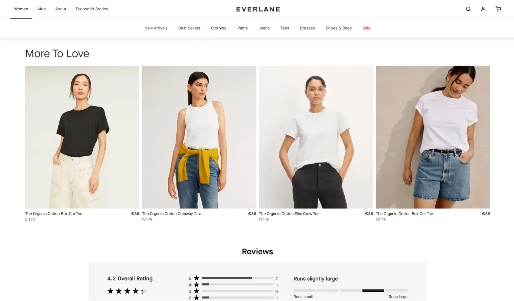Click the Organic Cotton Box-Cut Tee thumbnail
The image size is (514, 301).
[x=82, y=137]
